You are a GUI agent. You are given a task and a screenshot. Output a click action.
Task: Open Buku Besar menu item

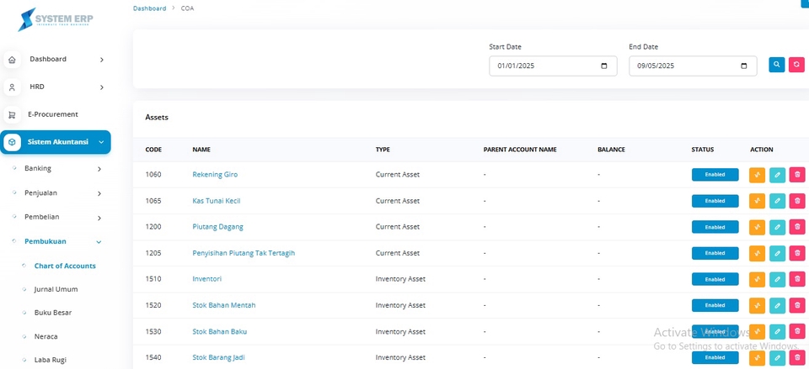tap(52, 313)
